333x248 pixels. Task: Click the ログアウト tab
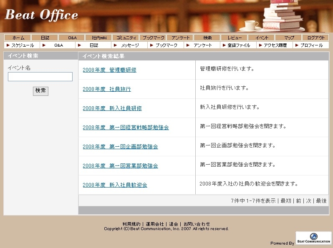315,38
